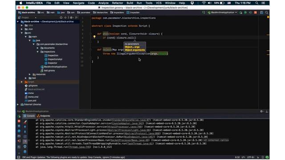
Task: Click collapse all icon in Project panel header
Action: (x=65, y=18)
